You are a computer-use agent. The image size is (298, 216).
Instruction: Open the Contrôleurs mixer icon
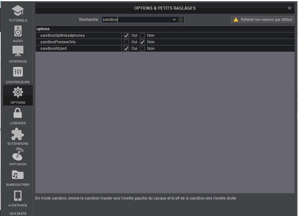click(18, 72)
